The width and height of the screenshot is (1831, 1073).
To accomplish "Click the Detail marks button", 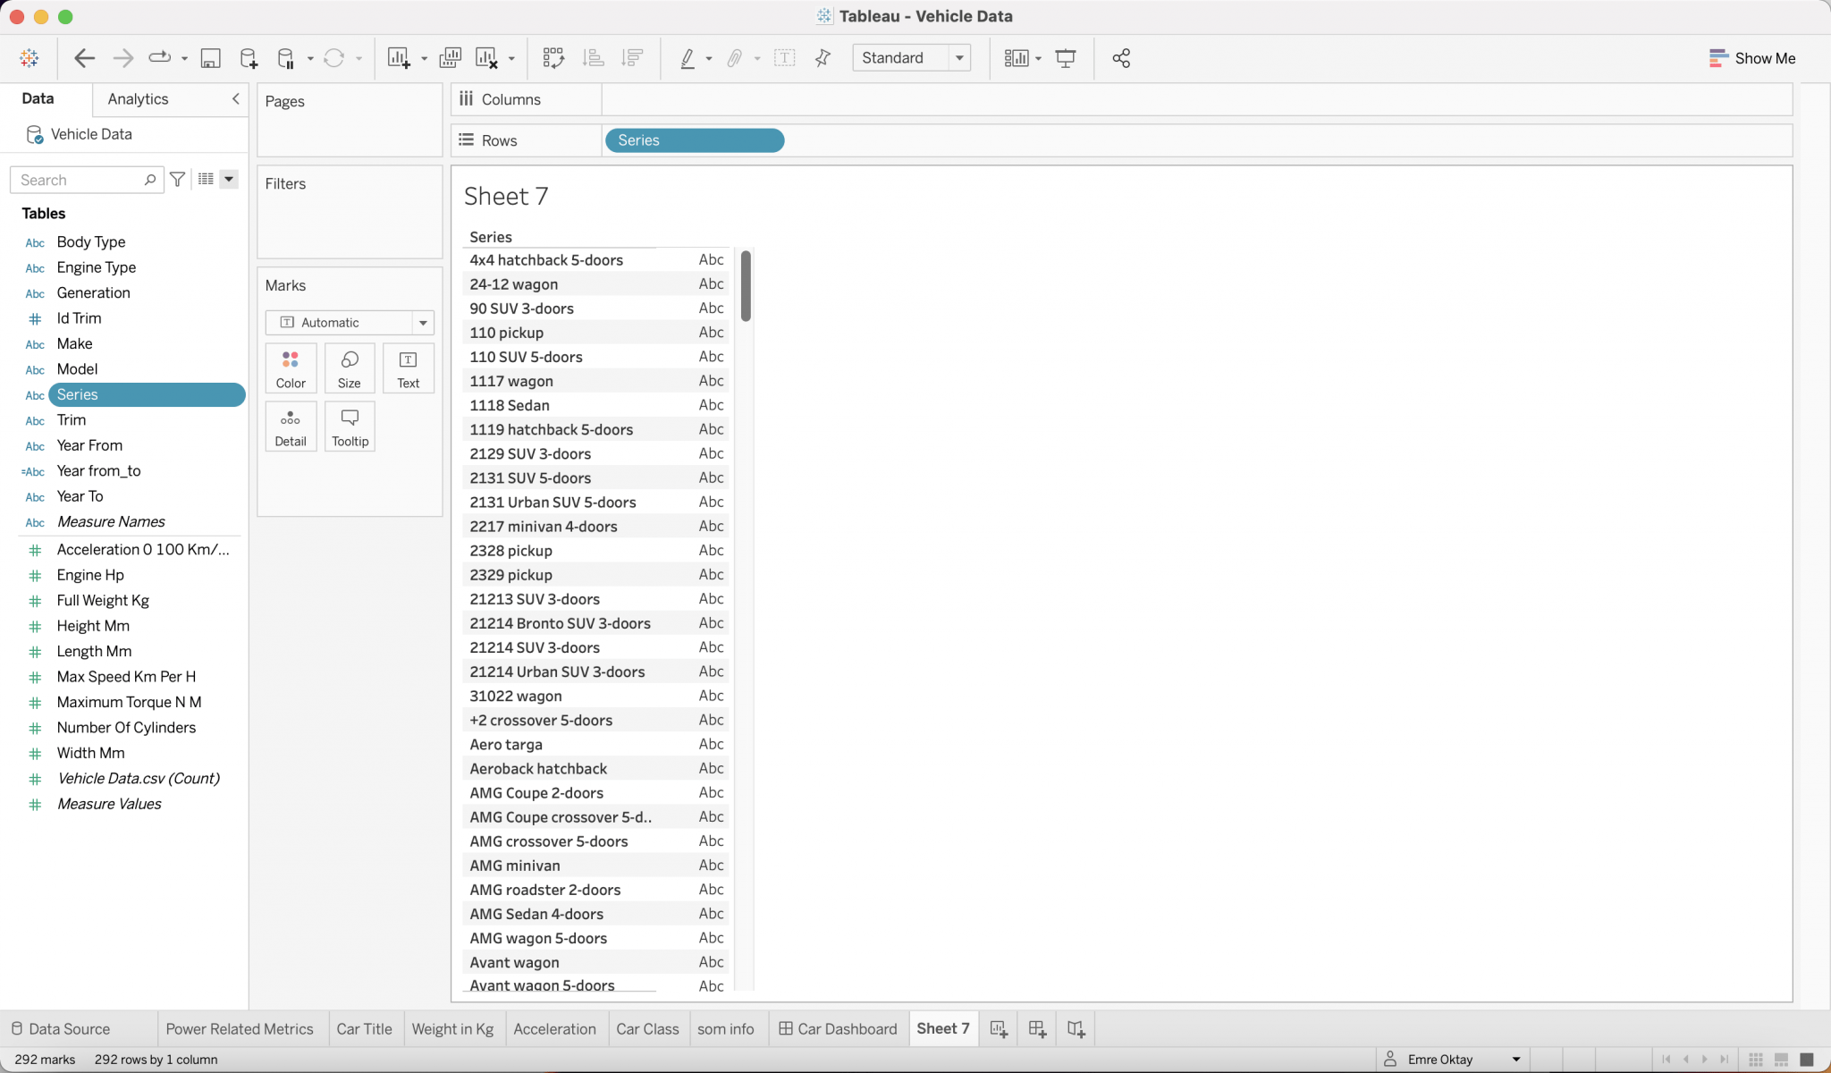I will 291,427.
